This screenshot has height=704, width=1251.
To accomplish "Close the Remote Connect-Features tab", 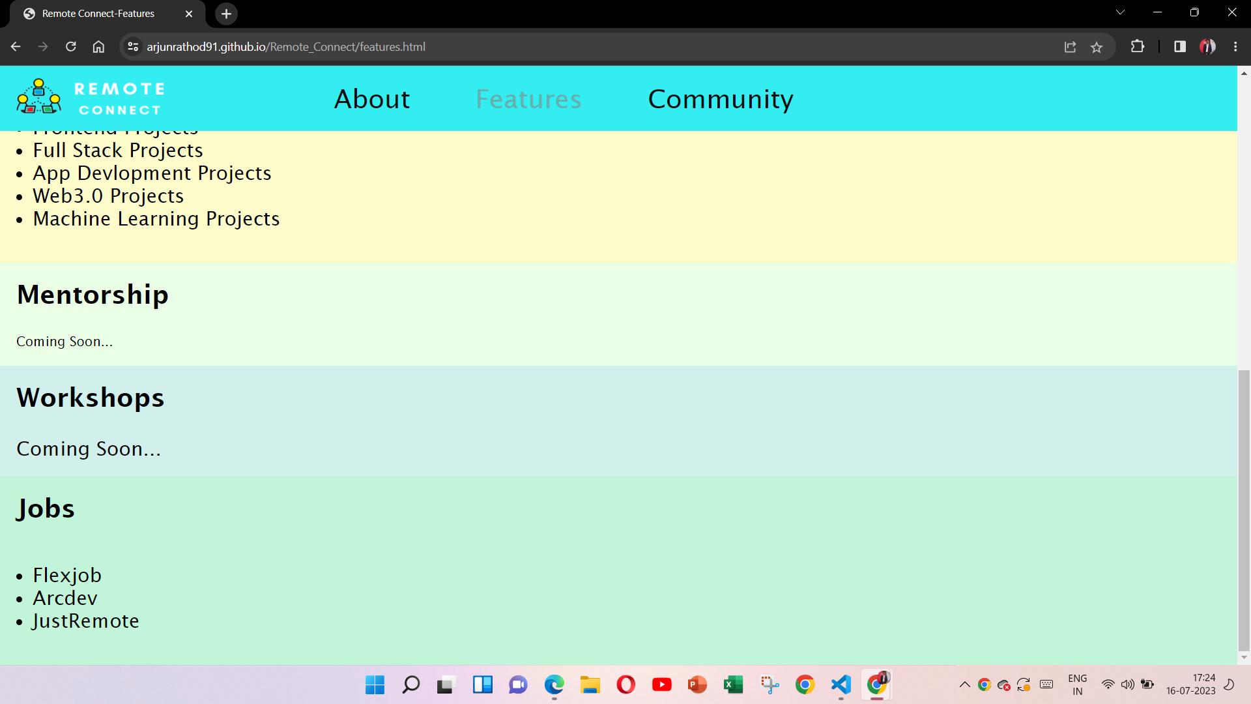I will pos(189,14).
